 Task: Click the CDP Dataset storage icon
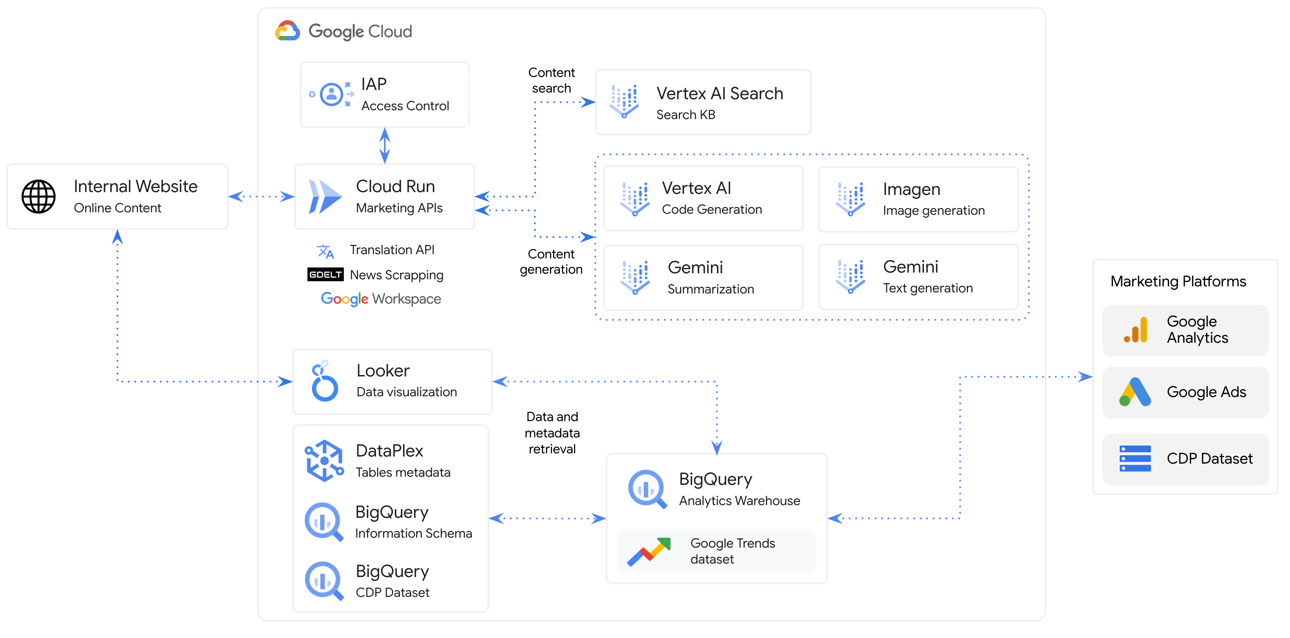pyautogui.click(x=1135, y=458)
